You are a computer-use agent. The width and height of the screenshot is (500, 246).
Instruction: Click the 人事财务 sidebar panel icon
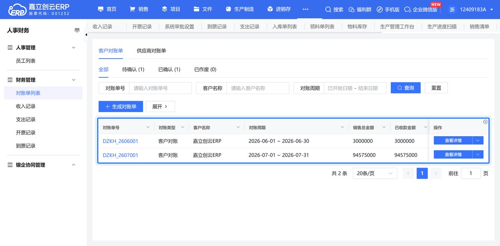click(77, 30)
